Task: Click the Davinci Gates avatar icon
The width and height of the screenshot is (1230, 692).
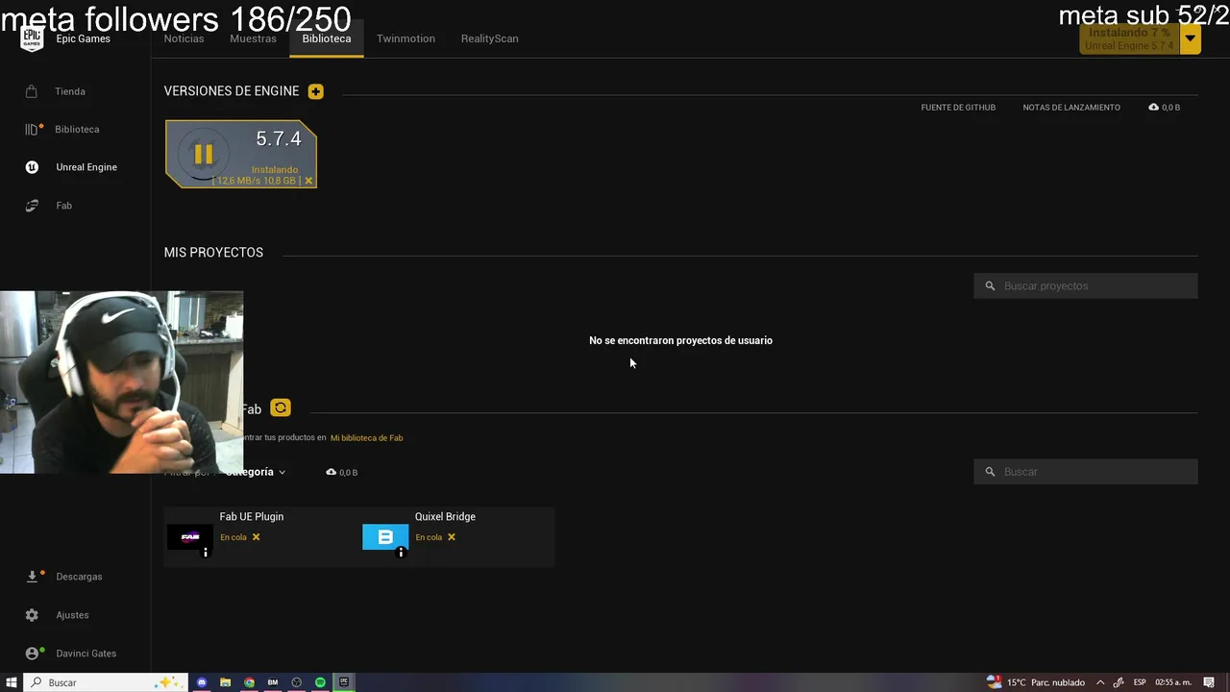Action: click(x=32, y=654)
